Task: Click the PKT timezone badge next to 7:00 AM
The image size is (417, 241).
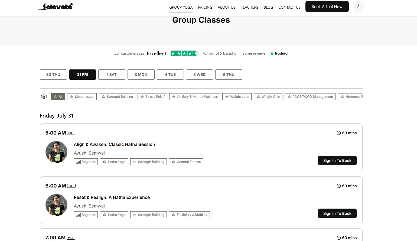Action: 71,238
